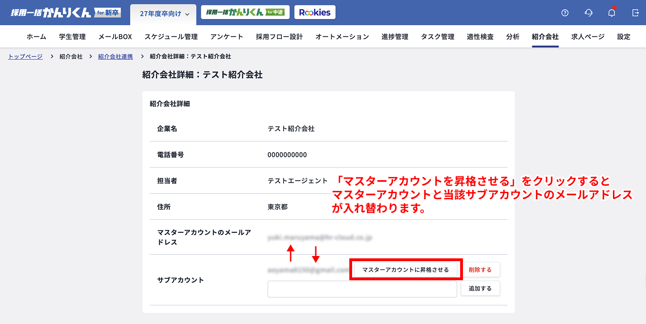Open the 紹介会社連携 breadcrumb link
This screenshot has width=646, height=324.
point(115,56)
